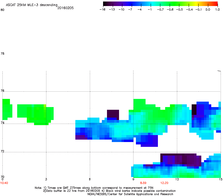Click the red time label 10:40
The height and width of the screenshot is (196, 223).
(x=4, y=183)
